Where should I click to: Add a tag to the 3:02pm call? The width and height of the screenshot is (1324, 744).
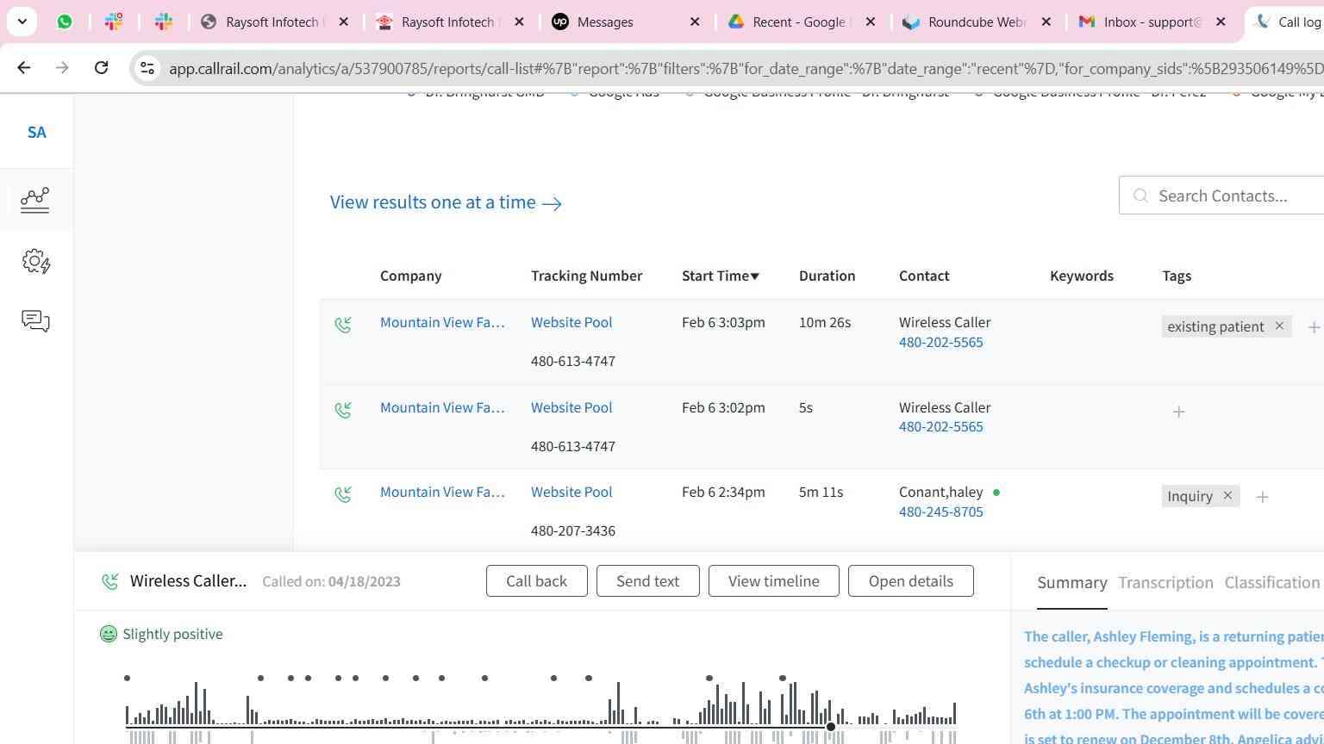1178,412
